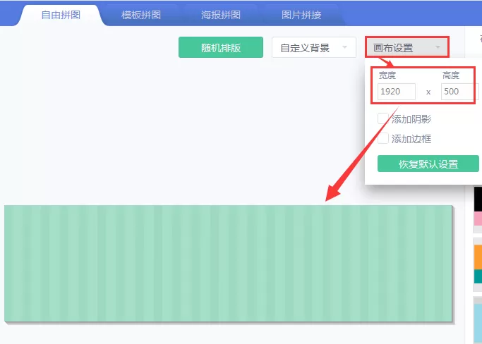Open the 模板拼图 tab
The width and height of the screenshot is (482, 344).
coord(141,15)
